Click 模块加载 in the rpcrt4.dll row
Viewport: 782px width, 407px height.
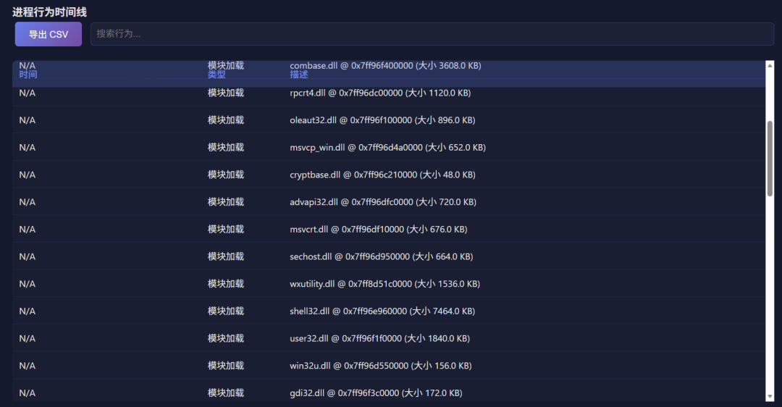coord(226,93)
